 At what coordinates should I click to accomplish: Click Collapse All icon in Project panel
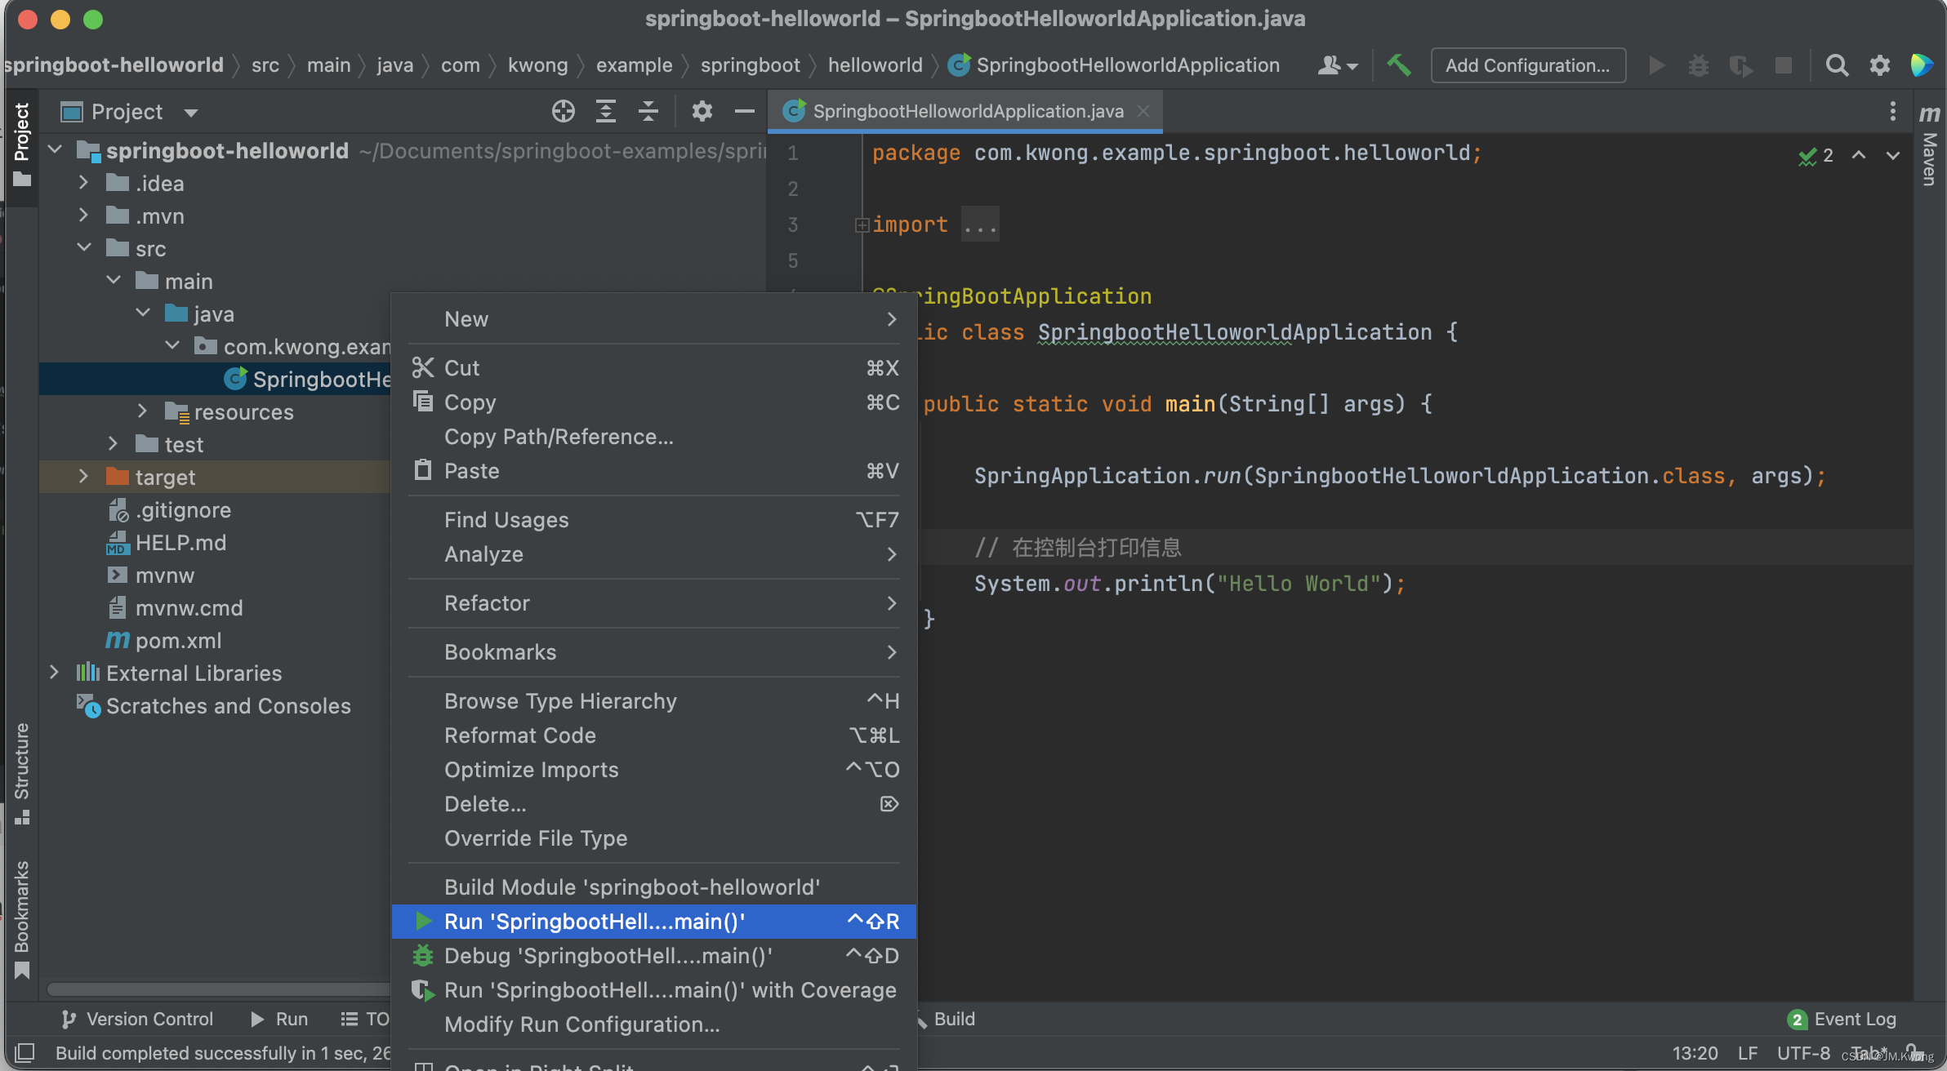coord(648,111)
